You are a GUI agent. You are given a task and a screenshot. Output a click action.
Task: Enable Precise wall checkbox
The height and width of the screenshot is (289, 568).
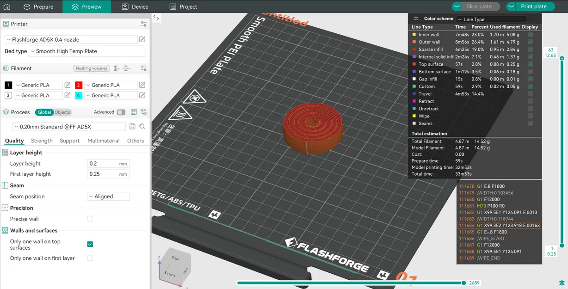coord(90,219)
